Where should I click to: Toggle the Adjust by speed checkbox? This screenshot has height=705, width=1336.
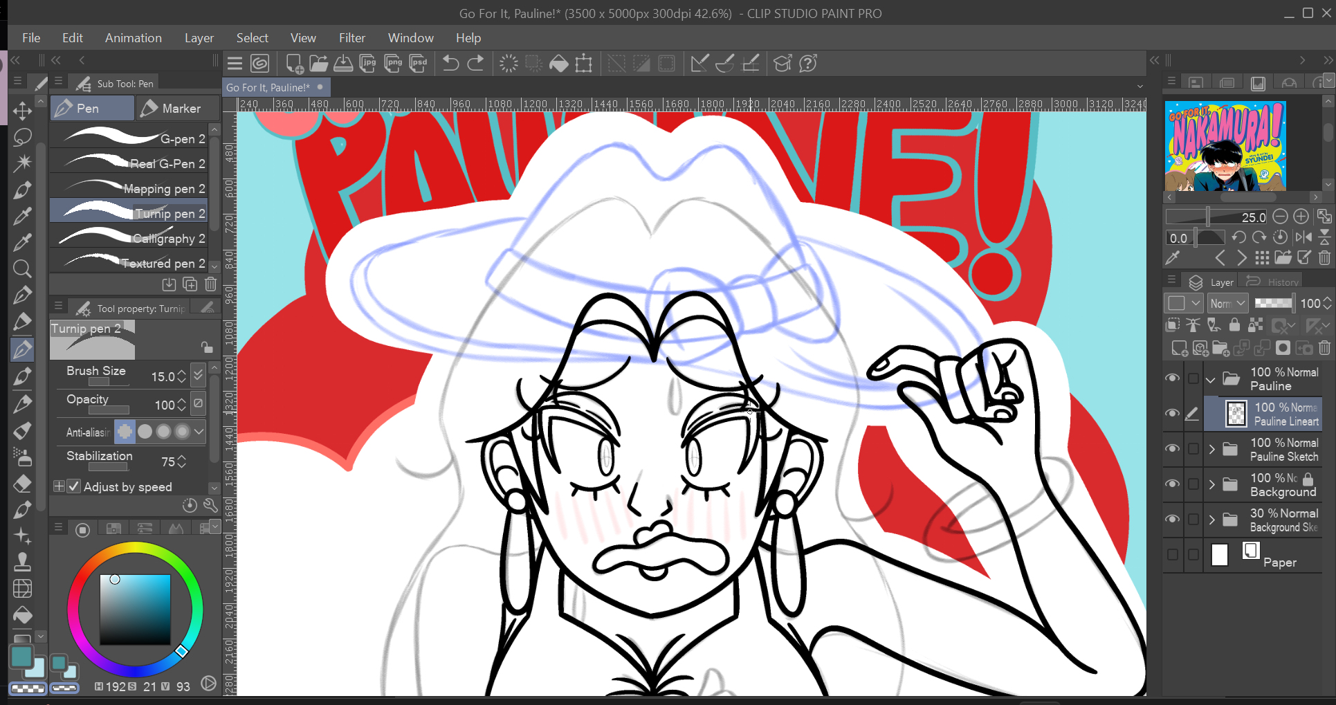tap(74, 486)
